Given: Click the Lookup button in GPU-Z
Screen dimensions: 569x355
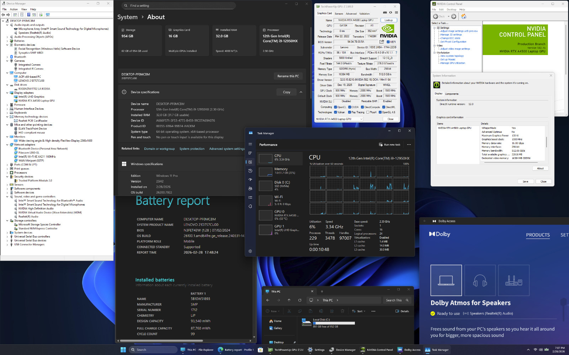Looking at the screenshot, I should coord(389,20).
